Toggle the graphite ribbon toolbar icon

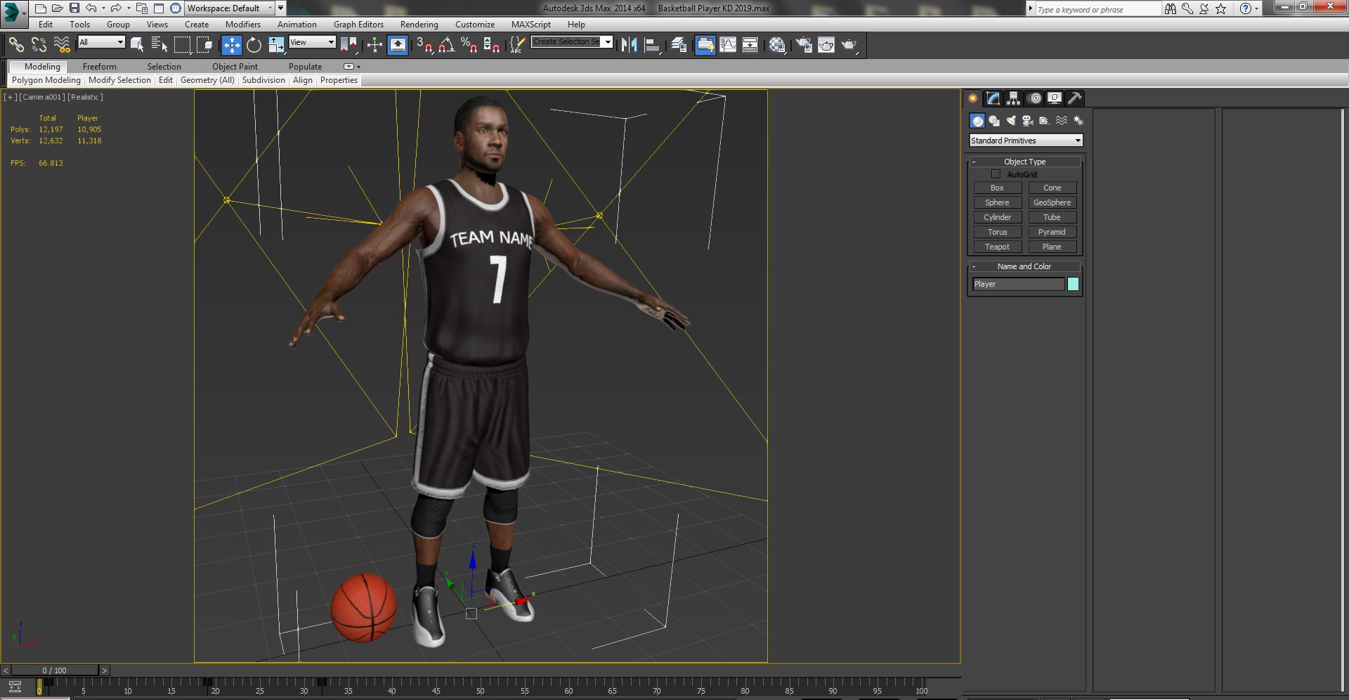[x=704, y=45]
